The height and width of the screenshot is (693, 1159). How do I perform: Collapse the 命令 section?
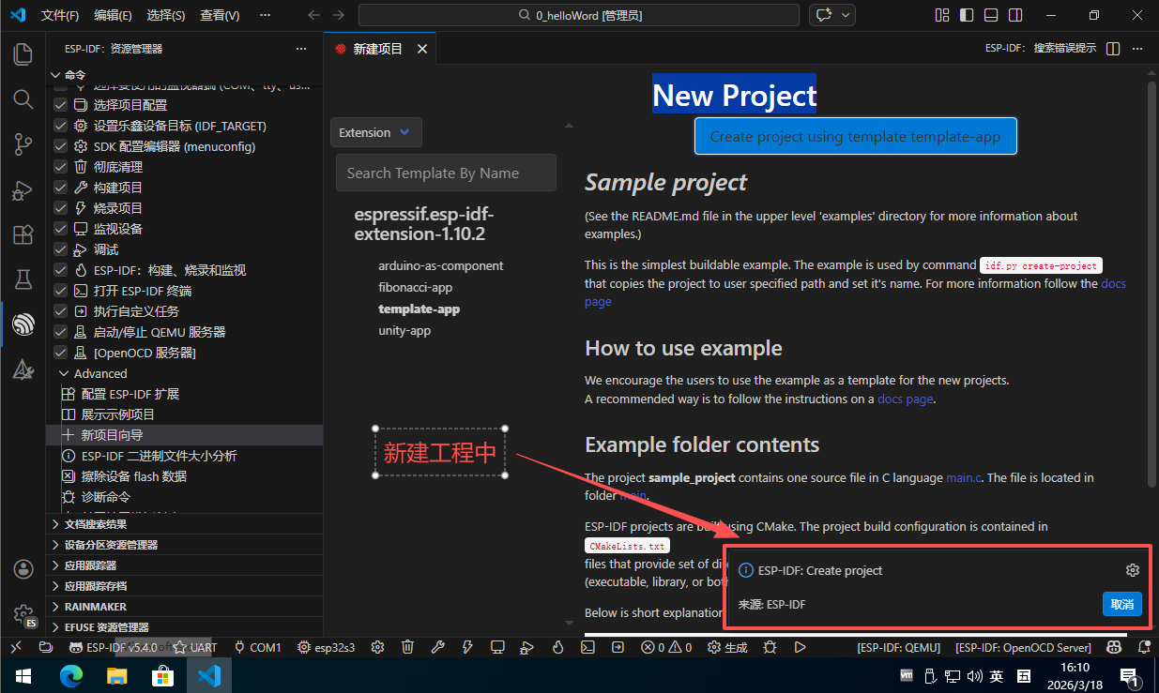point(184,75)
